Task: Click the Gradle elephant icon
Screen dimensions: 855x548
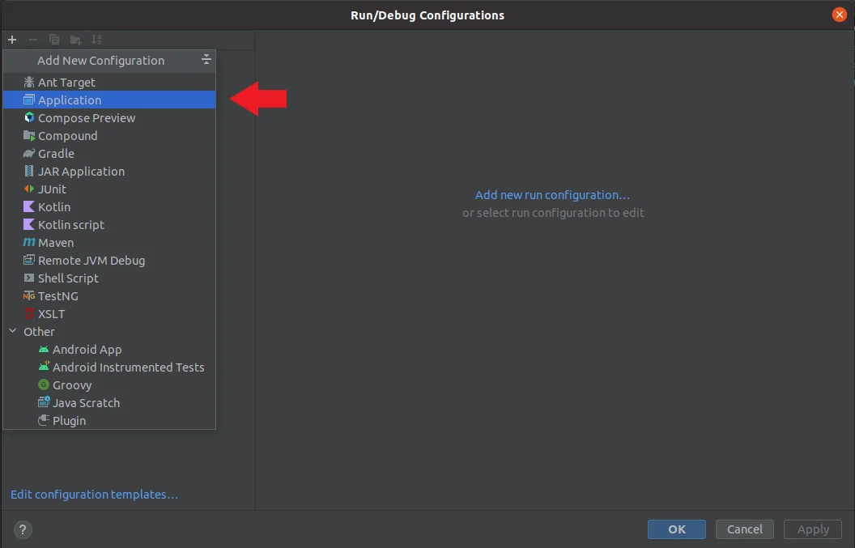Action: (29, 154)
